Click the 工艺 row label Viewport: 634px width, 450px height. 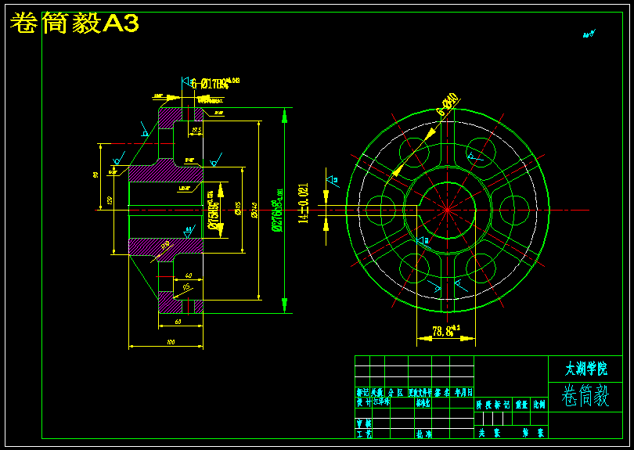click(x=364, y=434)
